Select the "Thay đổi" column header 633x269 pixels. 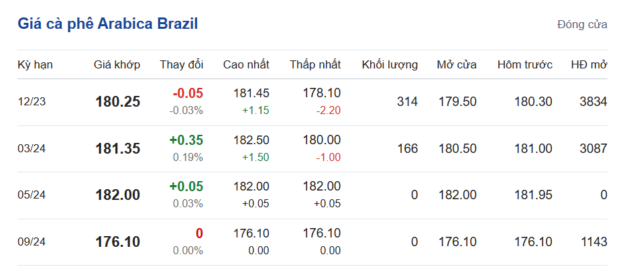point(181,65)
